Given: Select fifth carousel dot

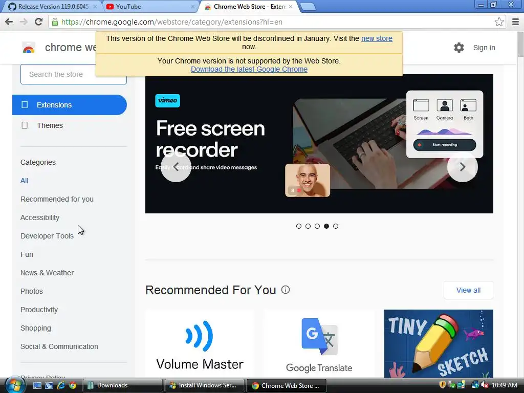Looking at the screenshot, I should tap(336, 226).
